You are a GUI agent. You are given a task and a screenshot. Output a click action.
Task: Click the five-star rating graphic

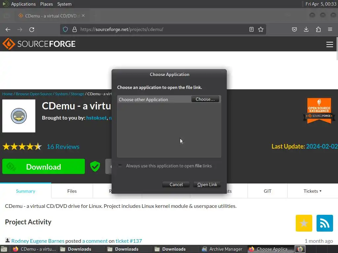point(22,147)
